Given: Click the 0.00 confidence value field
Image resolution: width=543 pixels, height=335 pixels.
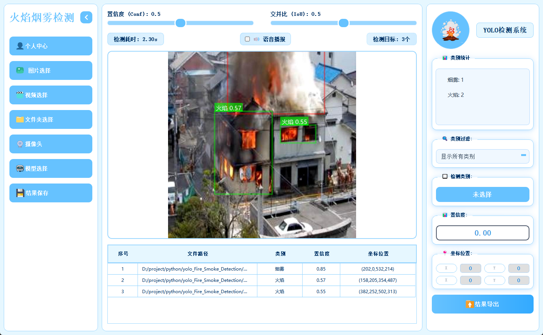Looking at the screenshot, I should [x=483, y=233].
